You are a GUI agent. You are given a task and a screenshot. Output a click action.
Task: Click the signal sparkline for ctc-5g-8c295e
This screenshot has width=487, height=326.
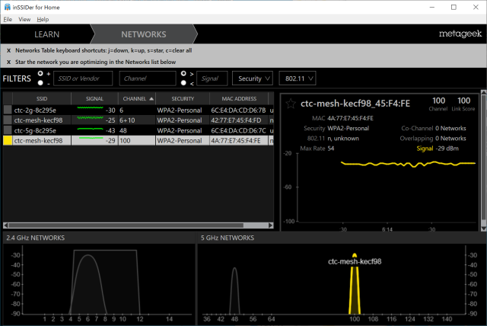(90, 129)
